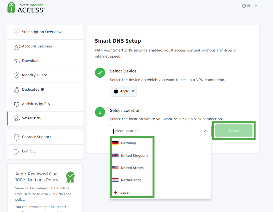
Task: Click the Antivirus by PIA shield icon
Action: [17, 104]
